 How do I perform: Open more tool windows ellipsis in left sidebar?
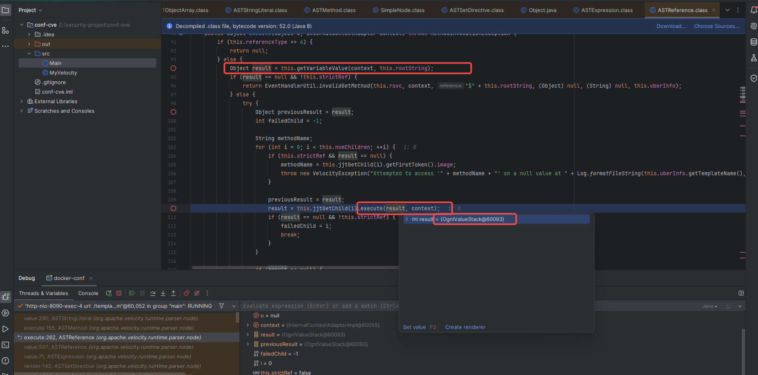6,46
